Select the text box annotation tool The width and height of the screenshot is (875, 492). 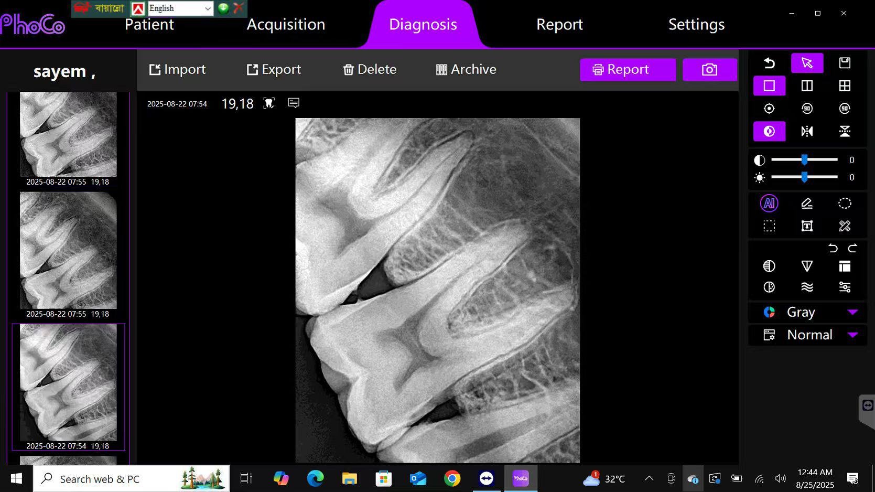pos(807,226)
